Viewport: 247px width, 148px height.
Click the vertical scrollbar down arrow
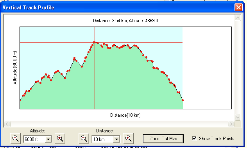coord(238,117)
